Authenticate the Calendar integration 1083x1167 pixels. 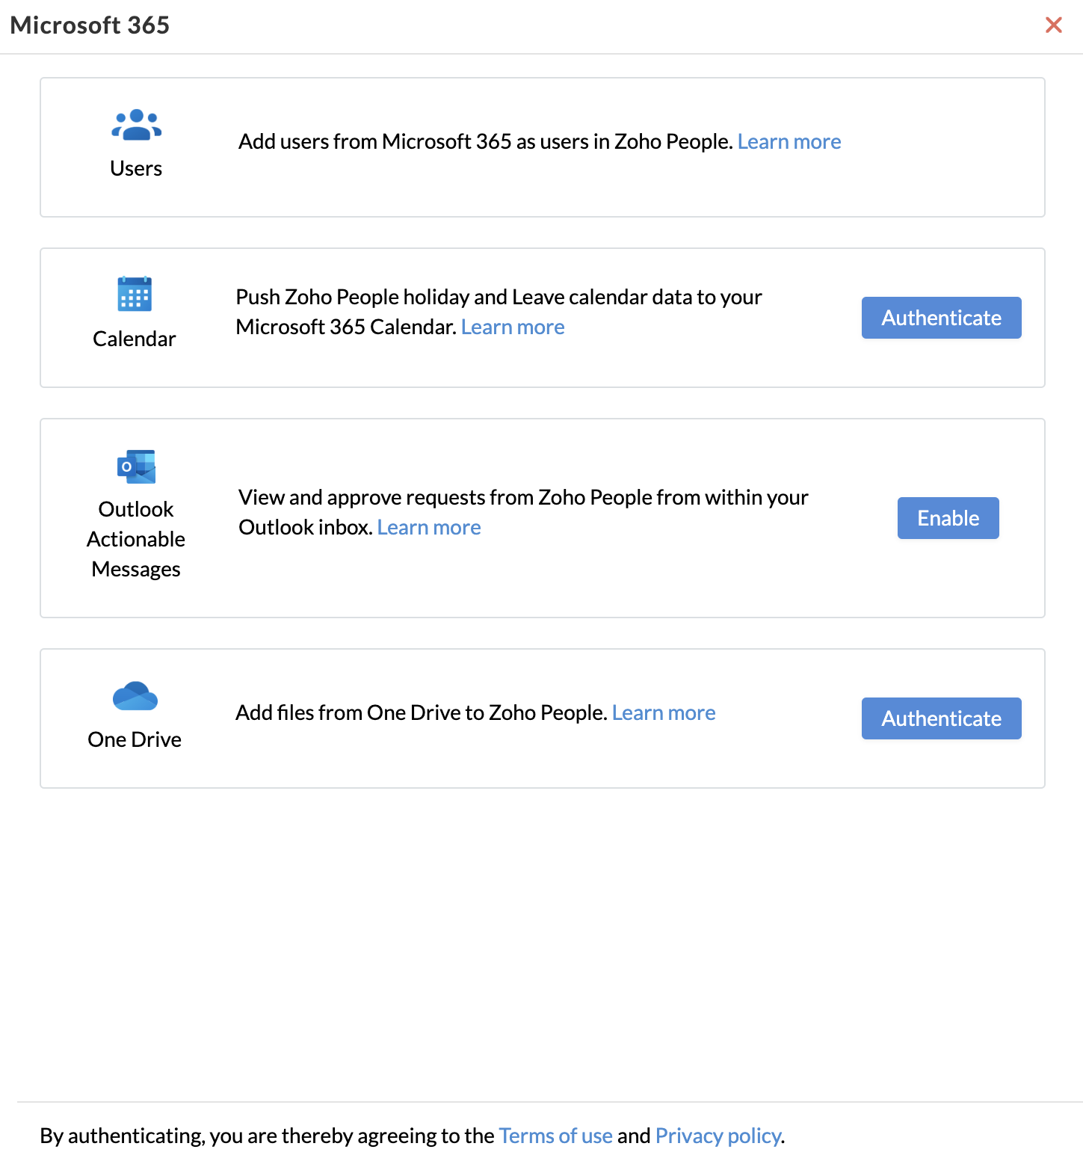click(x=942, y=318)
